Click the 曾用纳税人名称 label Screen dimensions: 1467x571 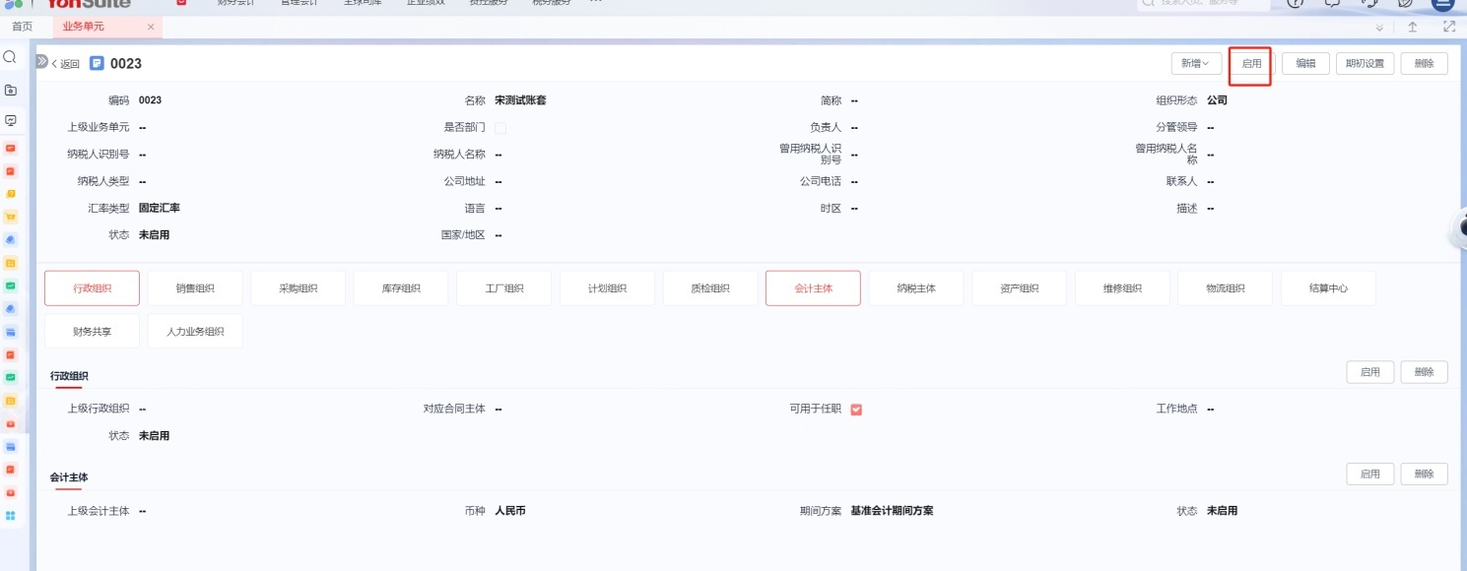pyautogui.click(x=1167, y=154)
